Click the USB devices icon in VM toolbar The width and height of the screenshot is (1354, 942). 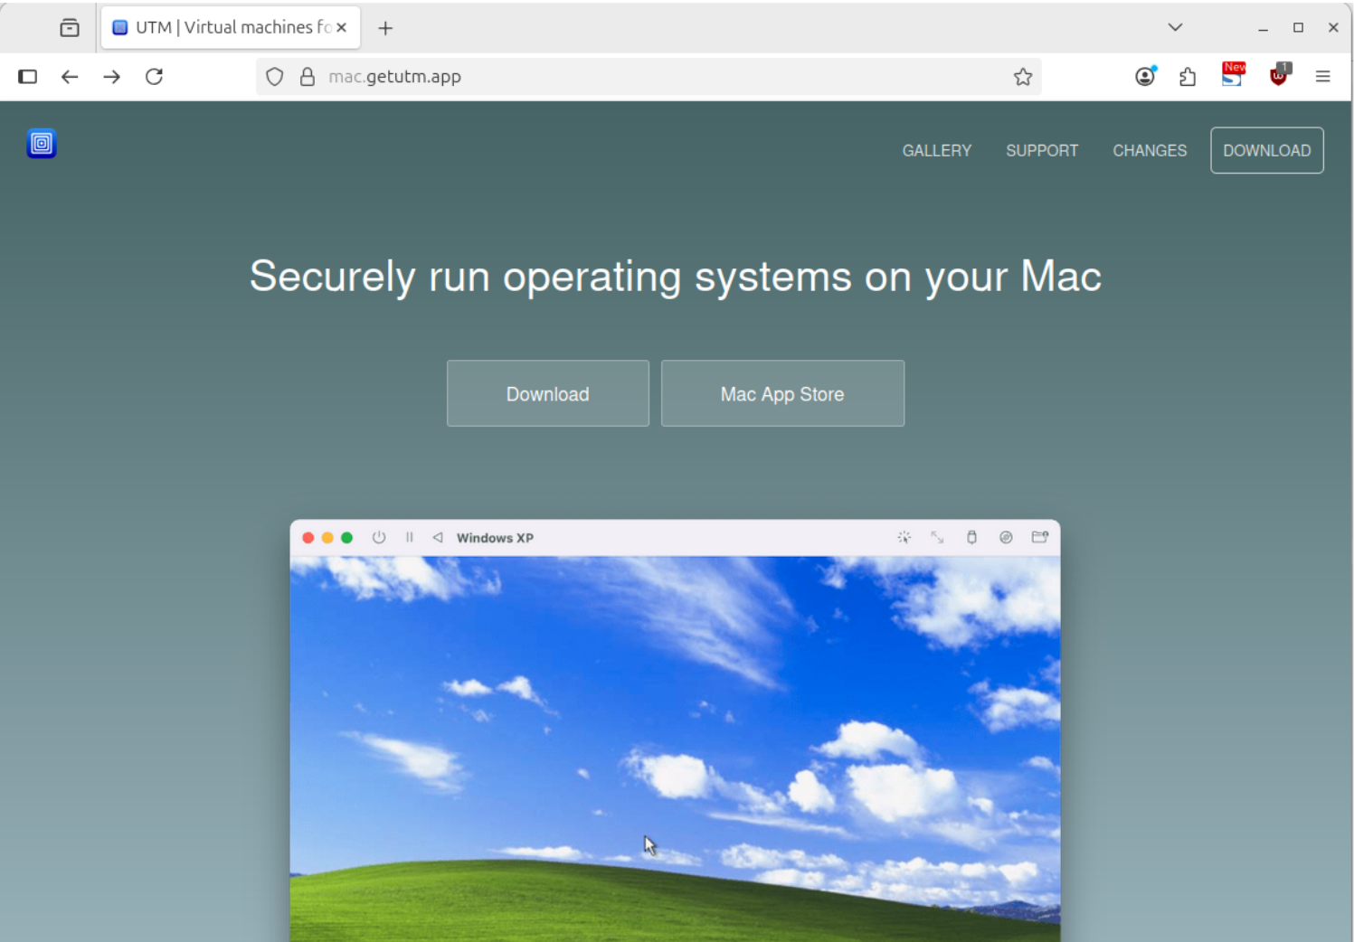[x=972, y=538]
